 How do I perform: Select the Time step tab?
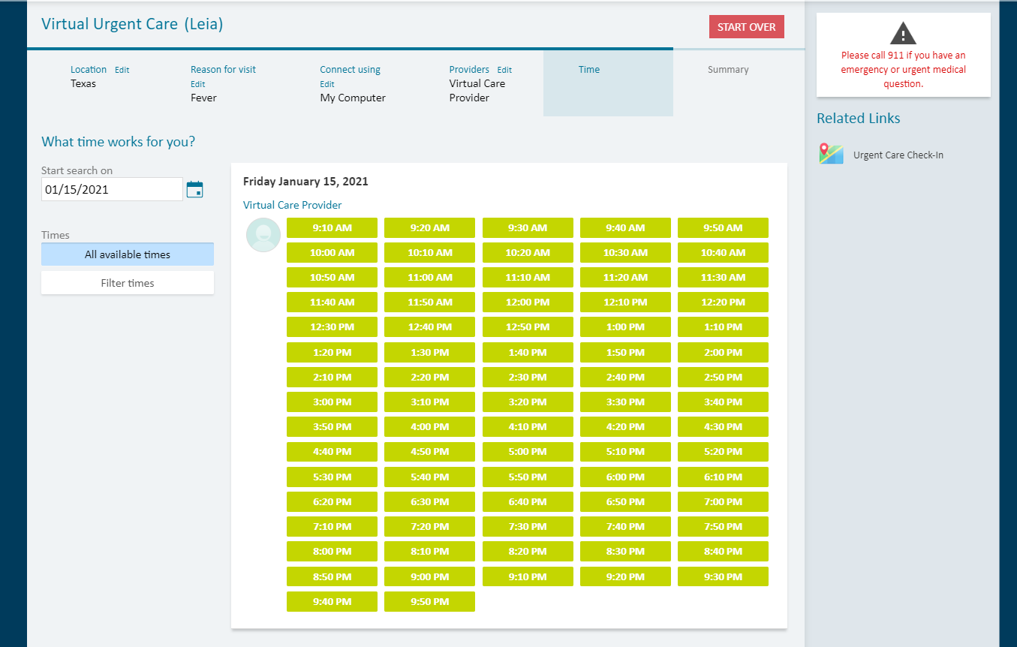[589, 70]
